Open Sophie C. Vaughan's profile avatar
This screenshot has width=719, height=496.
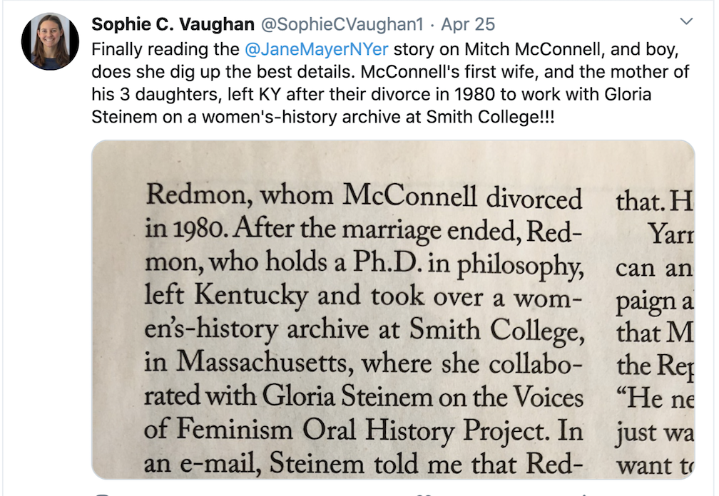pyautogui.click(x=50, y=41)
